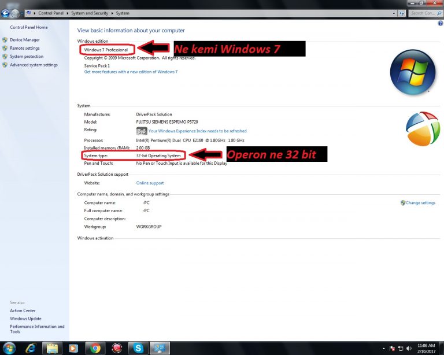Open the Start menu orb
444x355 pixels.
(9, 348)
